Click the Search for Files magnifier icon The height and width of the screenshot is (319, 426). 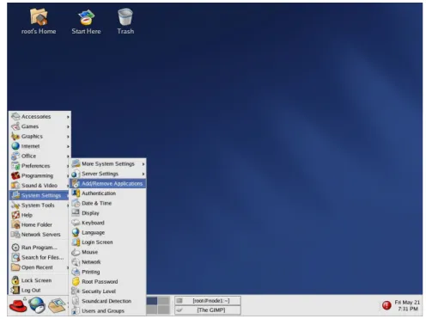click(15, 257)
